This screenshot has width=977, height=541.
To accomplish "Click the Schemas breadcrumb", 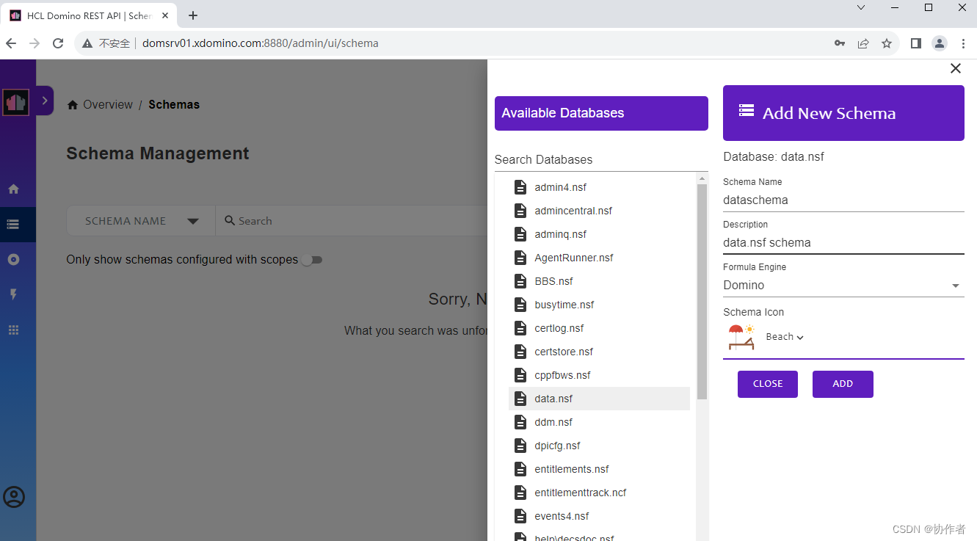I will [174, 104].
